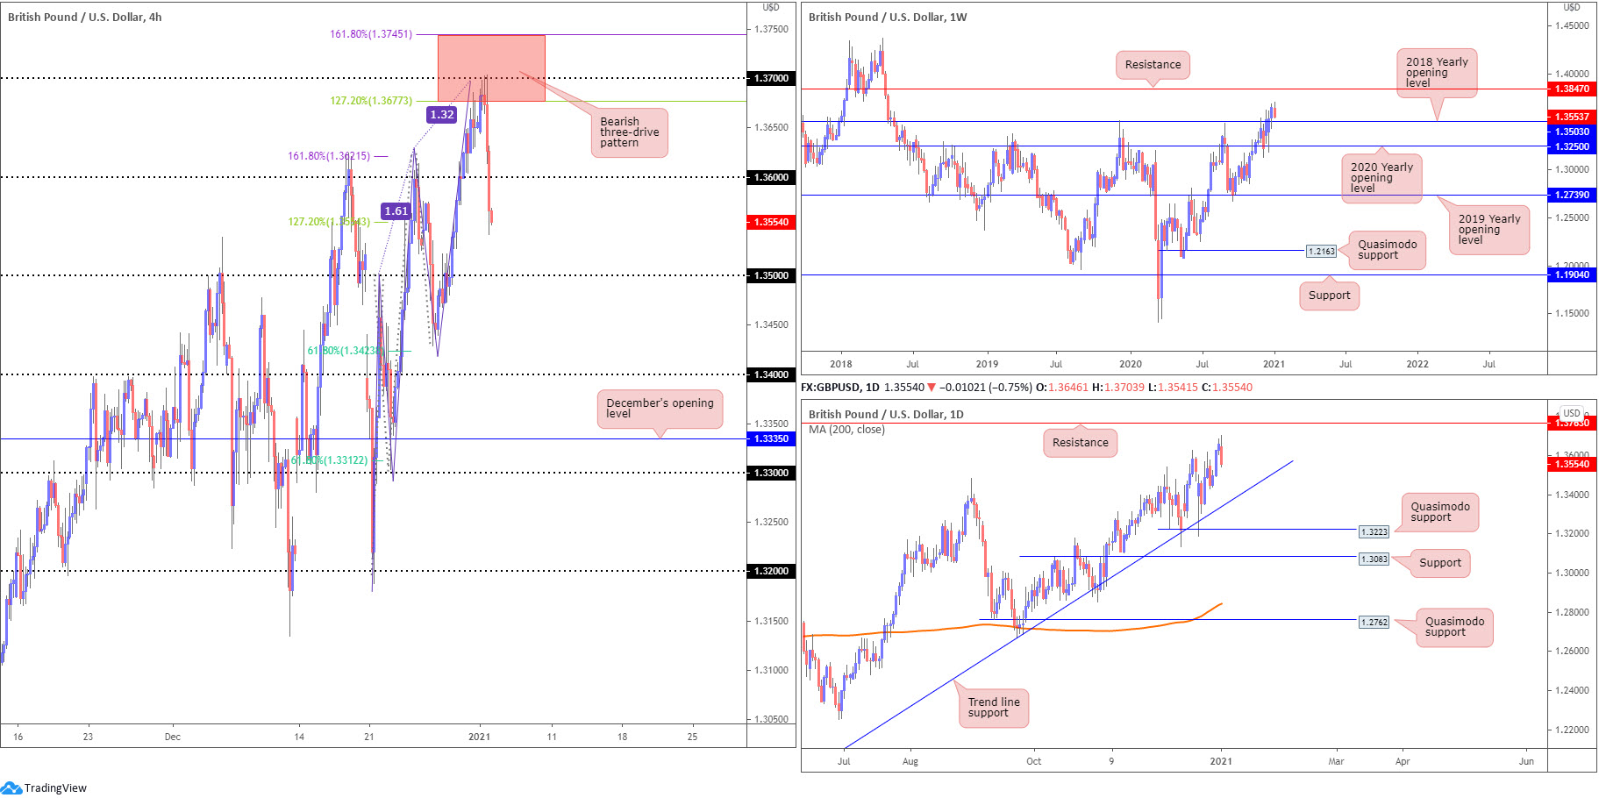Click the weekly chart 'Resistance' callout

[x=1153, y=65]
